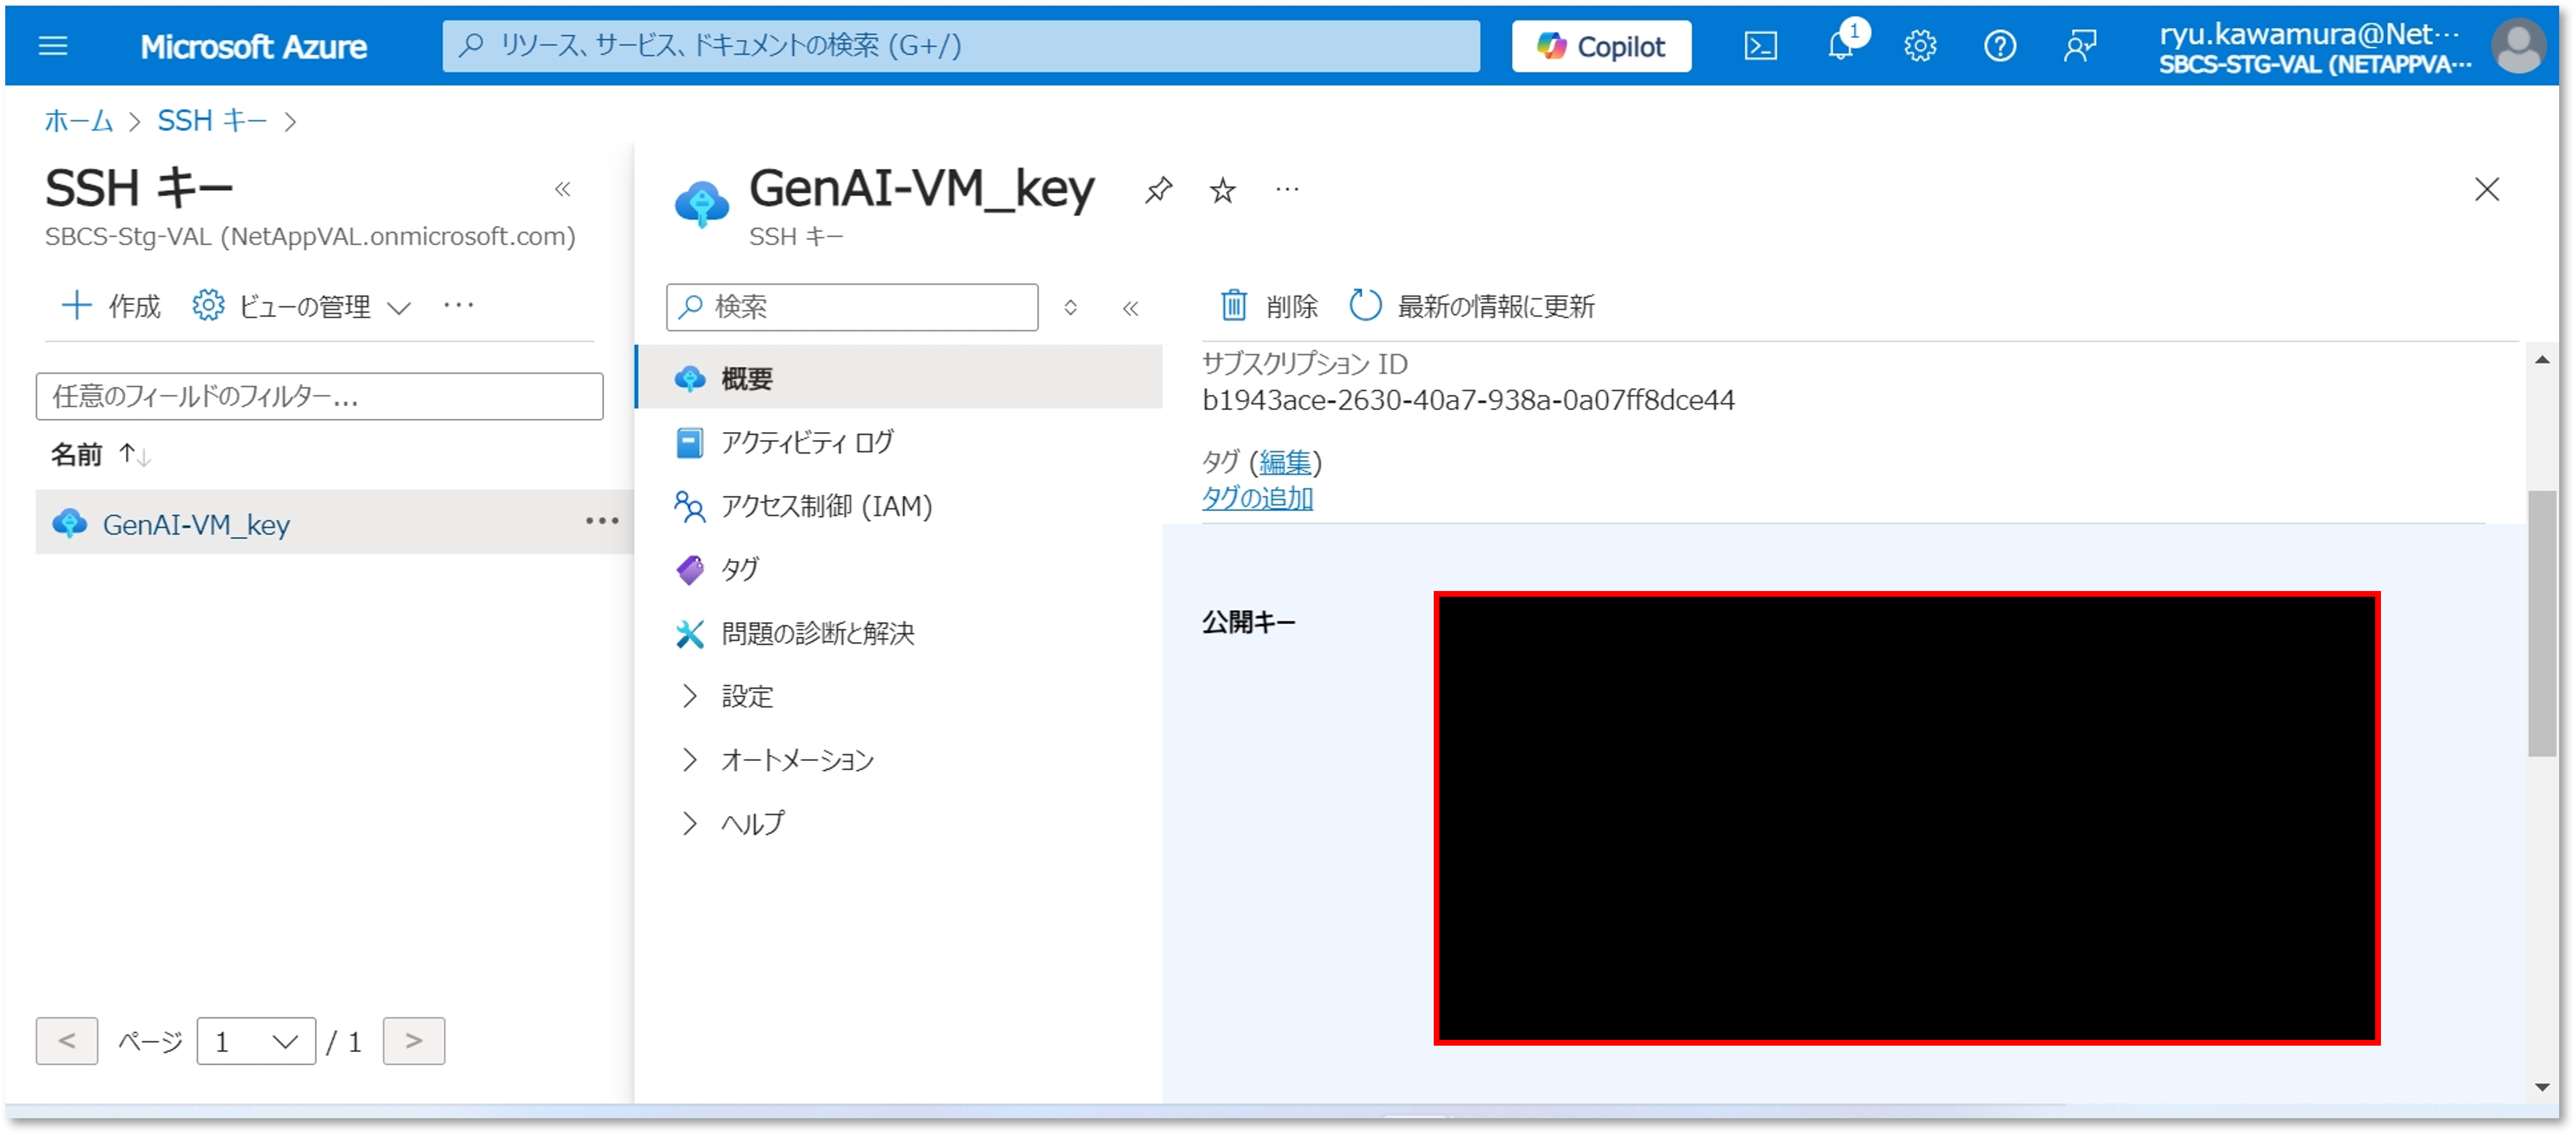Open more actions beside GenAI-VM_key title
Image resolution: width=2576 pixels, height=1135 pixels.
click(1287, 189)
